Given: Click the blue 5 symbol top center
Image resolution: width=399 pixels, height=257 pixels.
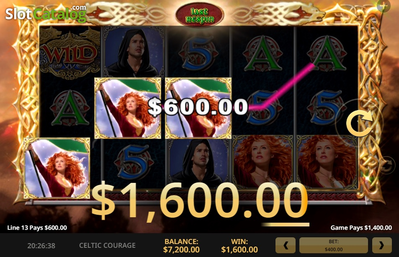Looking at the screenshot, I should coord(198,54).
